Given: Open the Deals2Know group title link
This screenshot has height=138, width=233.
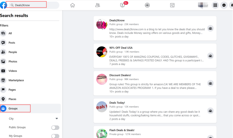Looking at the screenshot, I should coord(117,21).
